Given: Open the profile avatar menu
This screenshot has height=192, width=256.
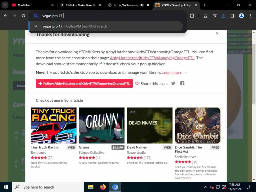Looking at the screenshot, I should [x=241, y=16].
